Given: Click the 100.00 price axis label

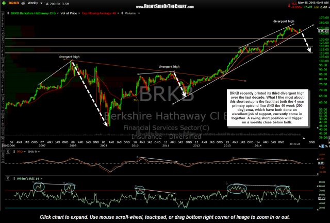Looking at the screenshot, I should pos(324,61).
